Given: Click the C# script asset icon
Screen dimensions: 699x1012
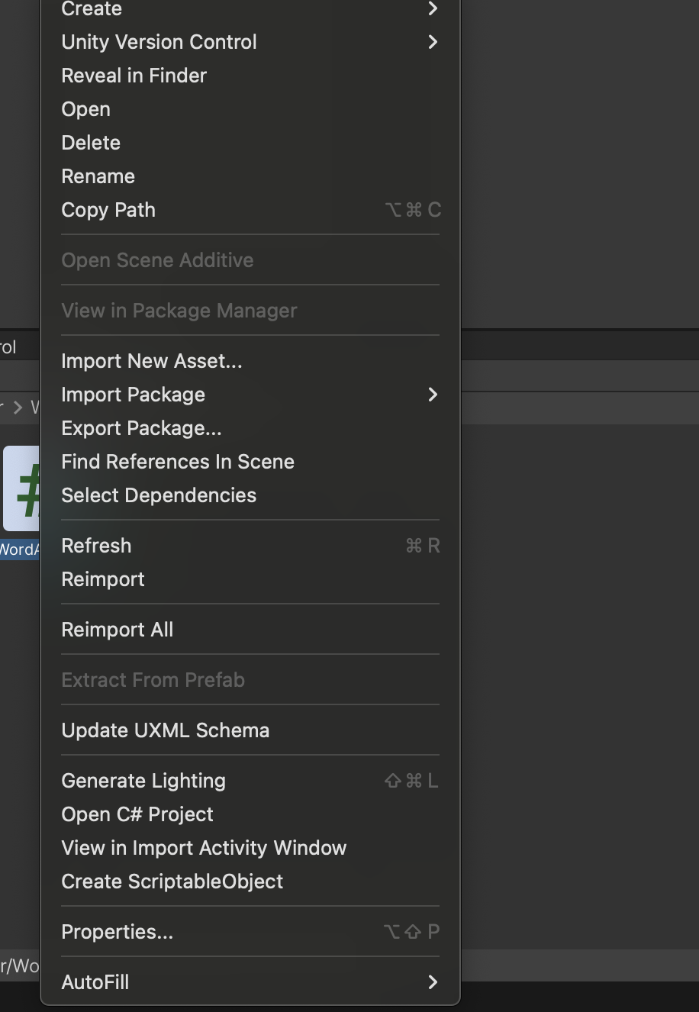Looking at the screenshot, I should point(21,488).
